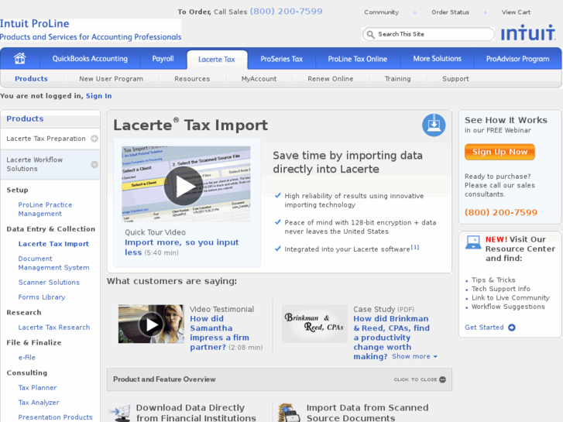Click the '(800) 200-7599' header phone number
The width and height of the screenshot is (563, 422).
[287, 12]
